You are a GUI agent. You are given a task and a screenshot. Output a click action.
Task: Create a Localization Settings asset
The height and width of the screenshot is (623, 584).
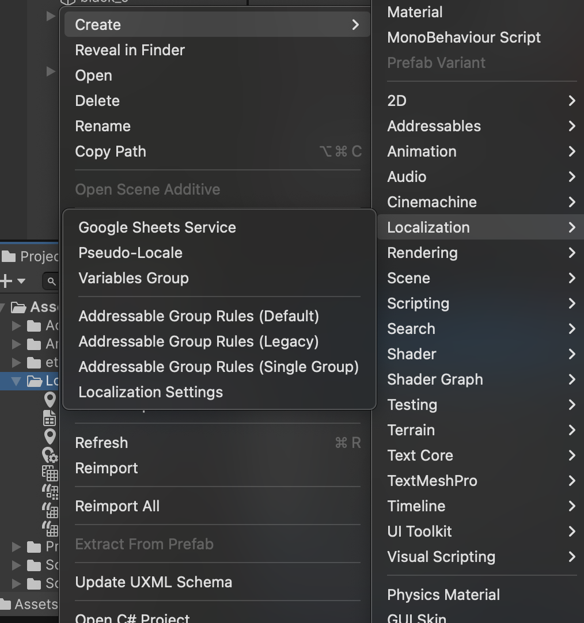pyautogui.click(x=151, y=392)
